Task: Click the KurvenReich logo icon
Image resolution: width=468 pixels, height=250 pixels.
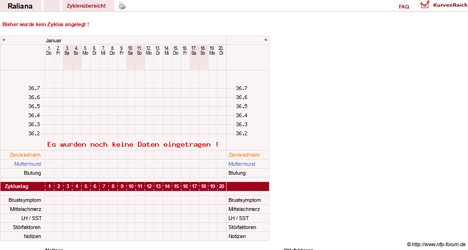Action: tap(425, 5)
